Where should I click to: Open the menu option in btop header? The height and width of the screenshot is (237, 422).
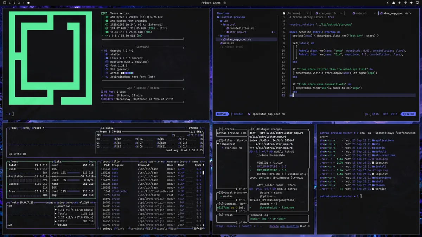(26, 128)
